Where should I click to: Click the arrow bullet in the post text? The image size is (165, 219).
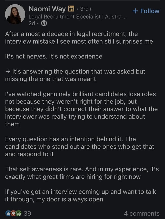[8, 72]
